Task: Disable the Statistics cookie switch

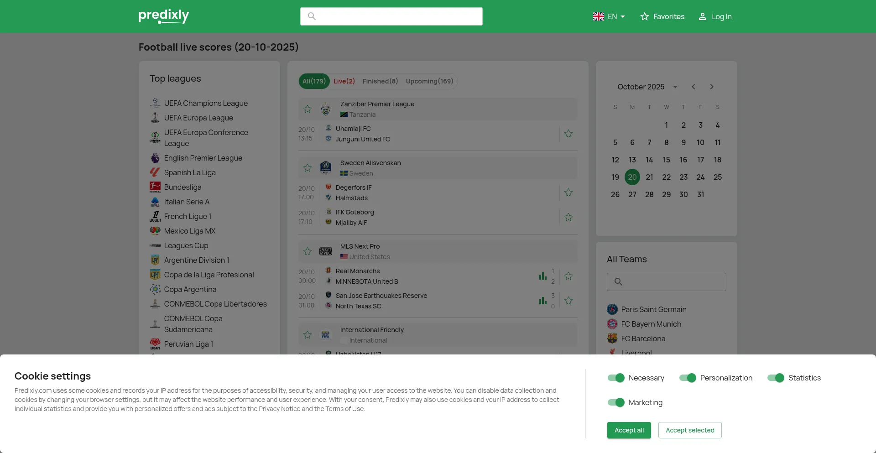Action: click(776, 378)
